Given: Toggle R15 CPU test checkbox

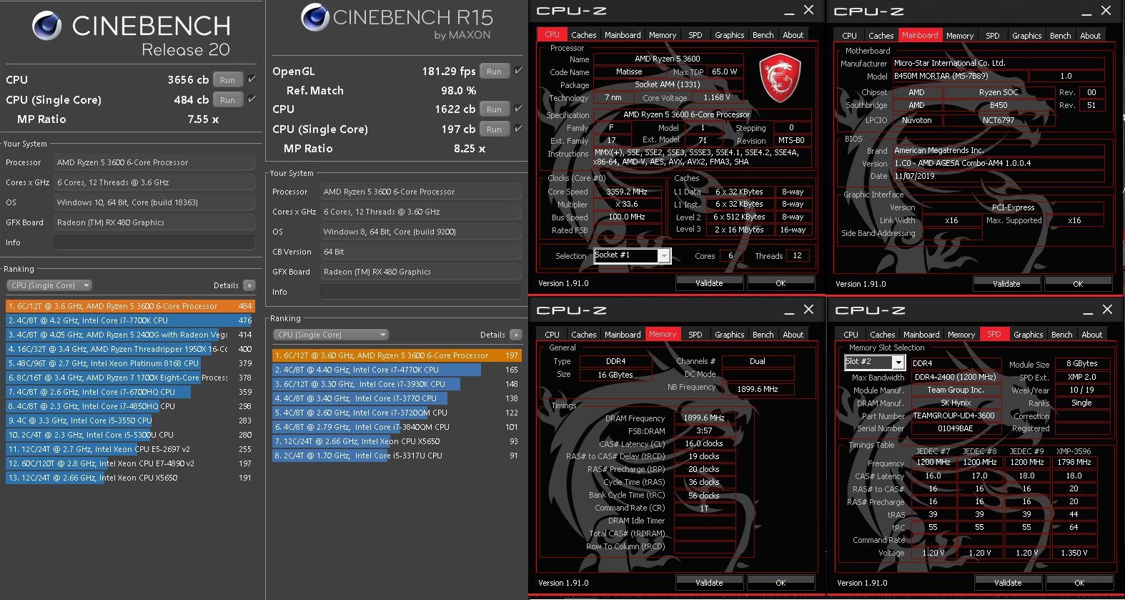Looking at the screenshot, I should (518, 109).
